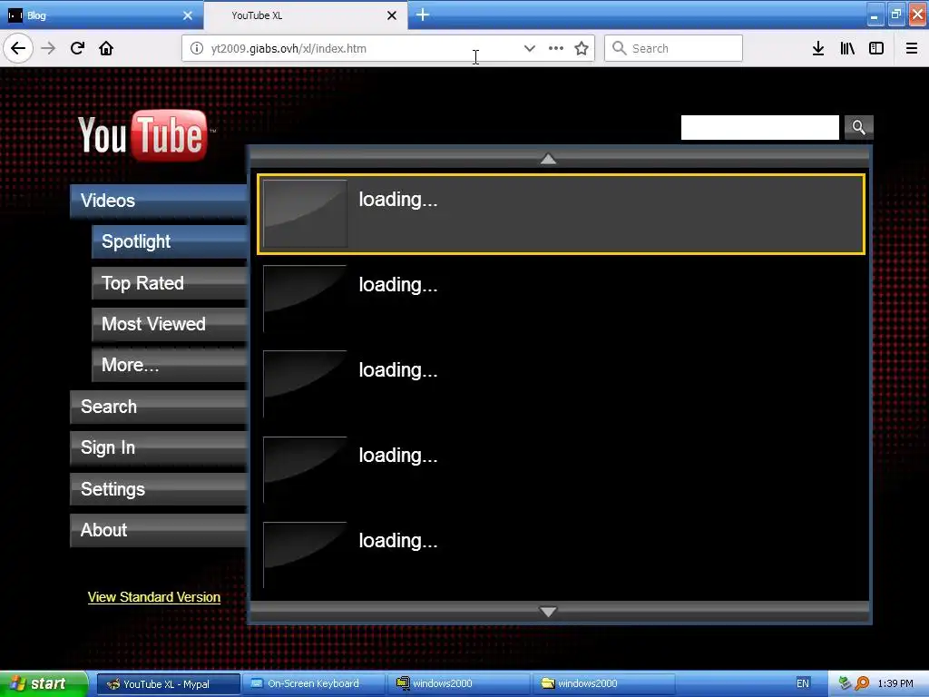
Task: Close the Blog tab
Action: (x=188, y=15)
